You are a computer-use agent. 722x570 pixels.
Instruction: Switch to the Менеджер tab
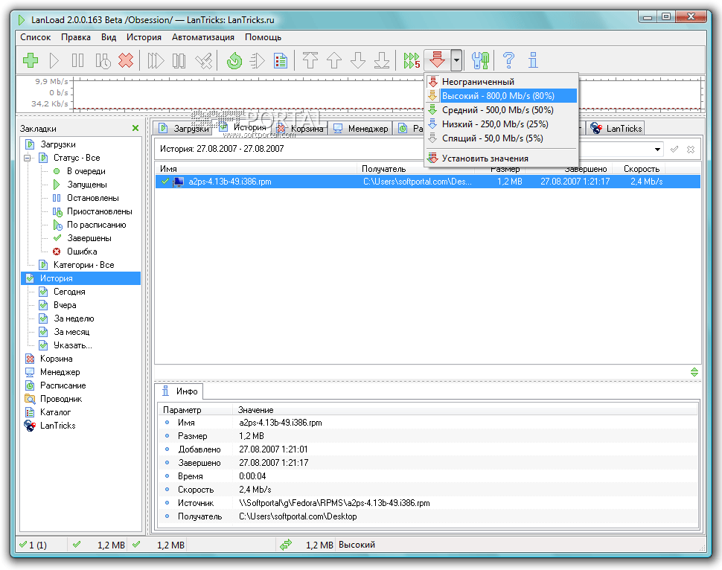tap(361, 129)
